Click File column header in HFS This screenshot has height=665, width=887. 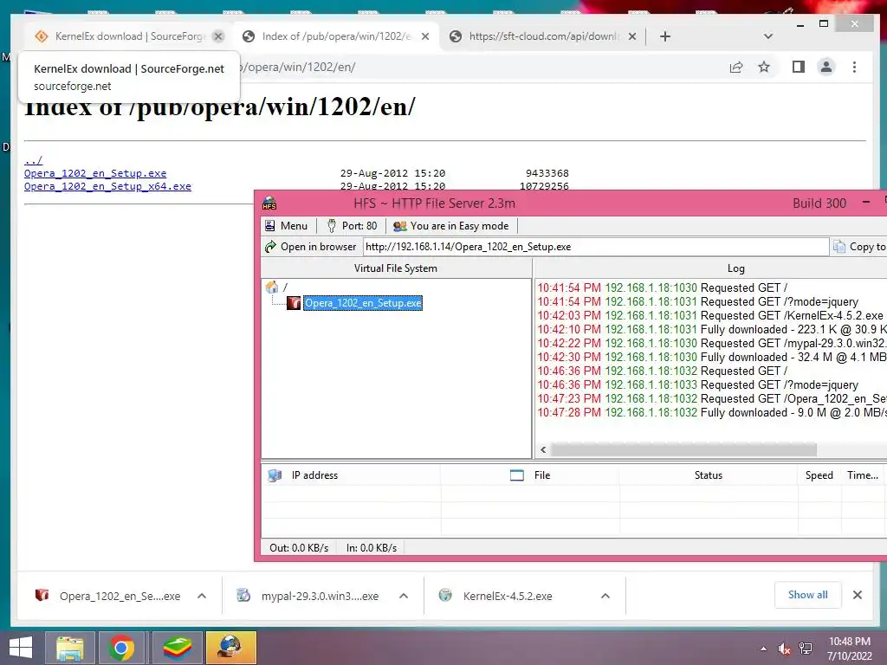[530, 475]
